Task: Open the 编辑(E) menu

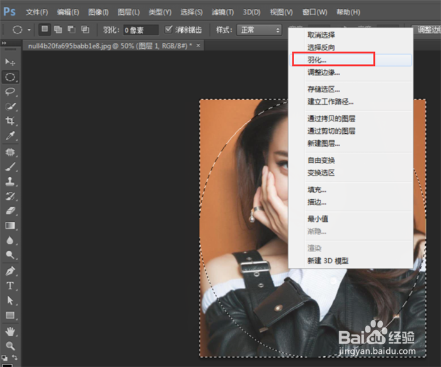Action: pyautogui.click(x=68, y=12)
